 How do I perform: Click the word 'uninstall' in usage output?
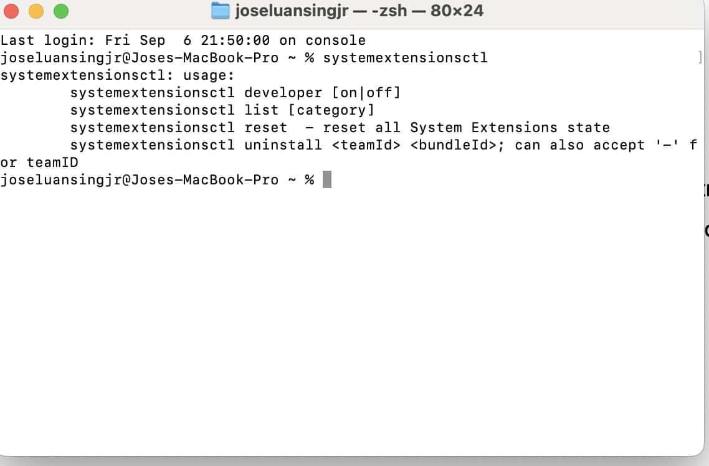coord(283,145)
